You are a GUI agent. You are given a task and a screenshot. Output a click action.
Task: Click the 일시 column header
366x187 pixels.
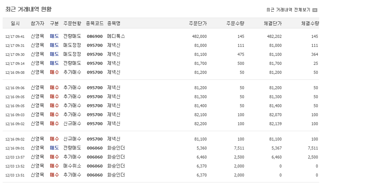[x=15, y=23]
